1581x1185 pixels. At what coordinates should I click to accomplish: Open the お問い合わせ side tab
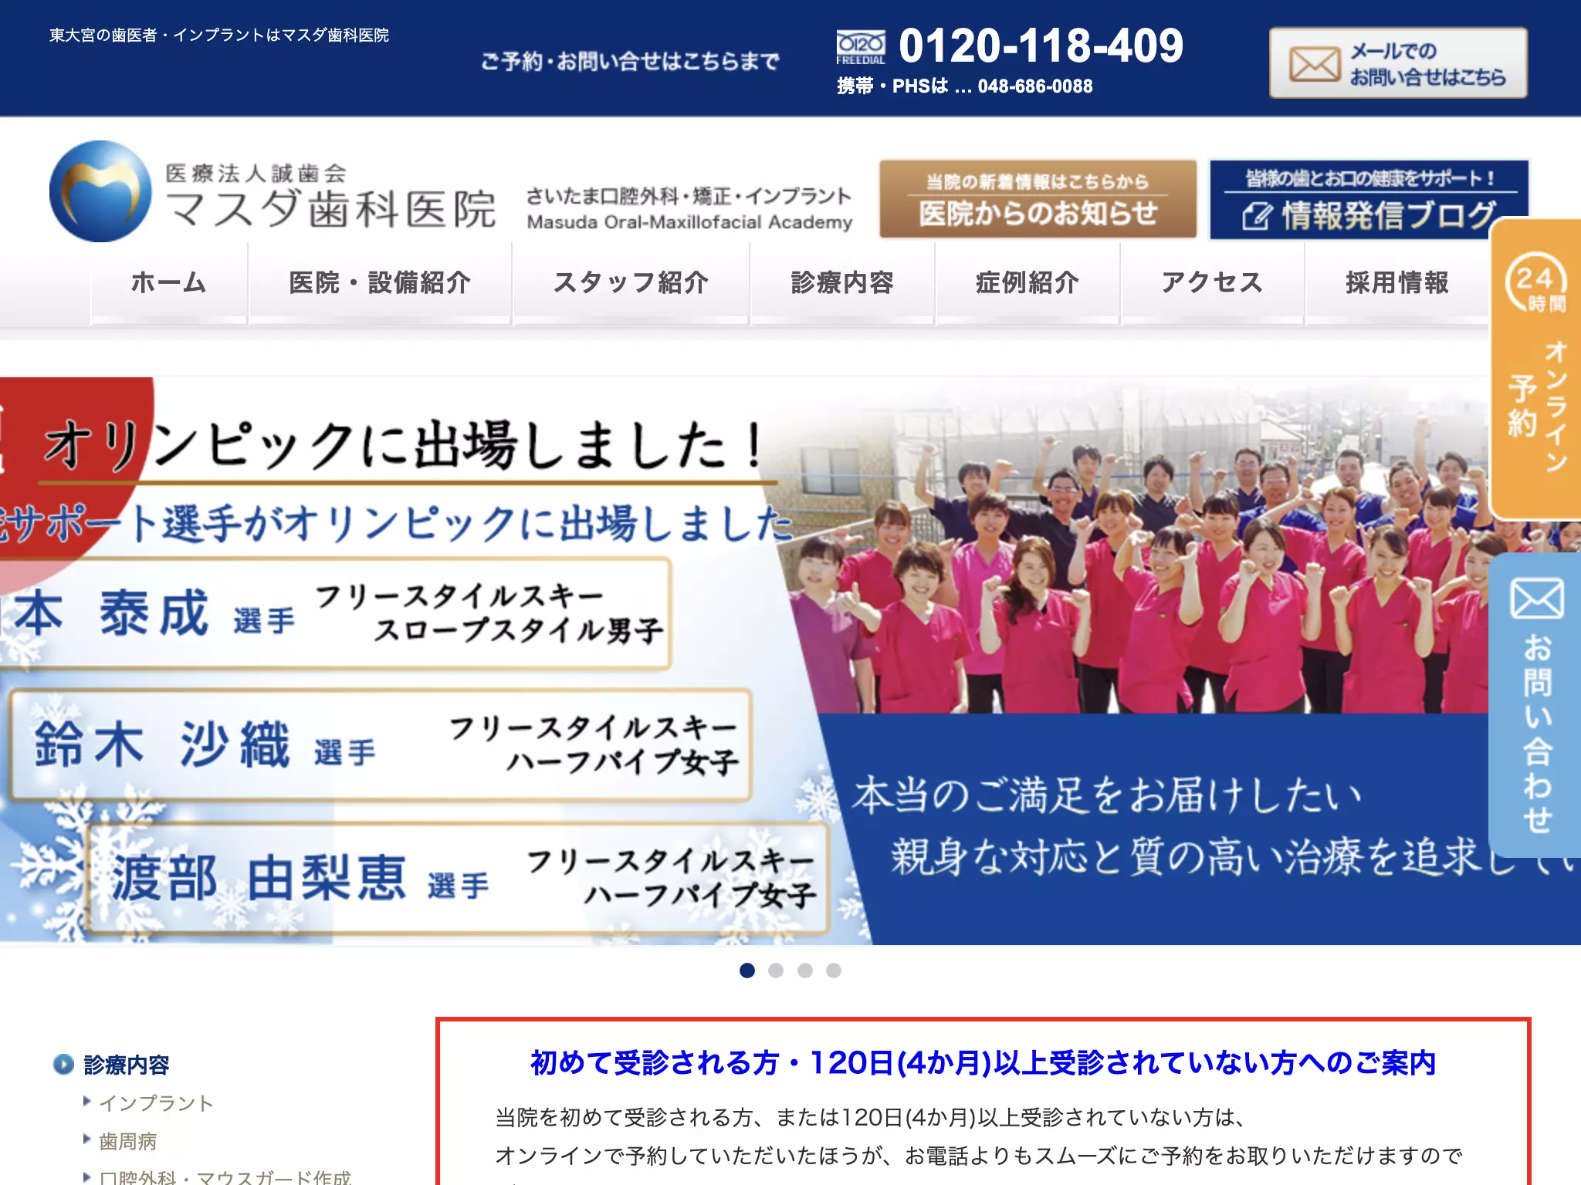1535,704
